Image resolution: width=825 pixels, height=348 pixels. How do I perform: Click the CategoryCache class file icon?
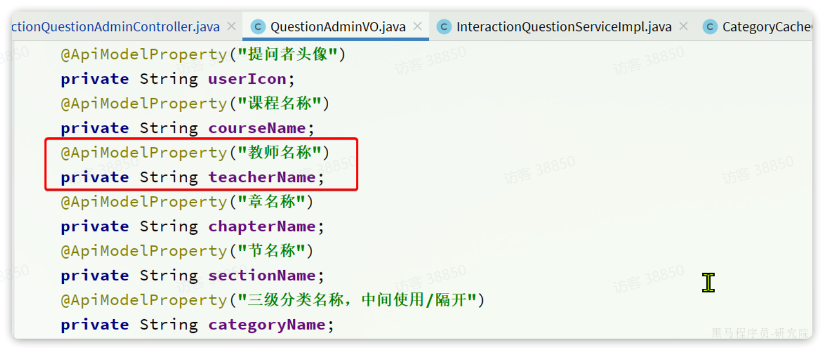[710, 27]
